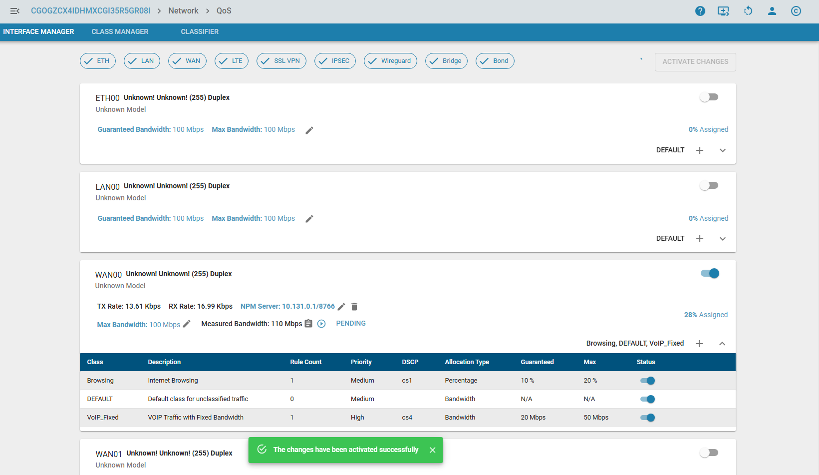819x475 pixels.
Task: Expand the LAN00 class list chevron
Action: pyautogui.click(x=722, y=239)
